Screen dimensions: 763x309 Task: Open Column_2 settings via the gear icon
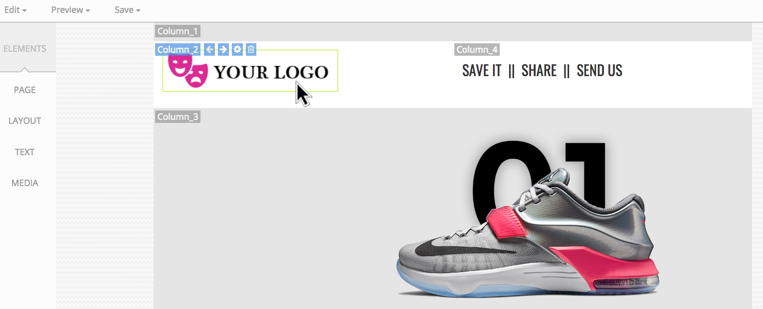click(237, 49)
